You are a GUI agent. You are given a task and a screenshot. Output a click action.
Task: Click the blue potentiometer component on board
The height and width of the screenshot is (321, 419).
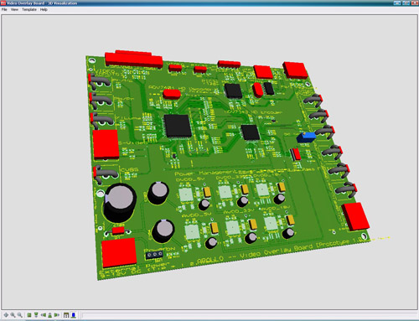click(x=306, y=137)
